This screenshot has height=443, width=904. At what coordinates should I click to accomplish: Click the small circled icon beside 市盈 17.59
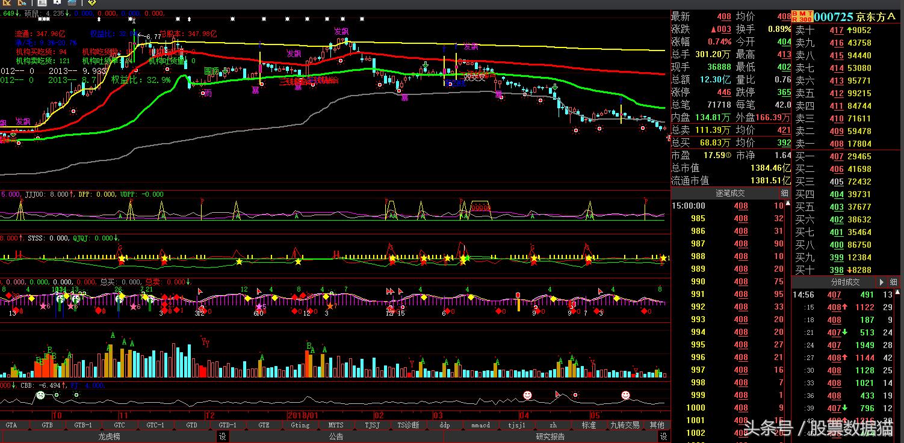coord(729,155)
